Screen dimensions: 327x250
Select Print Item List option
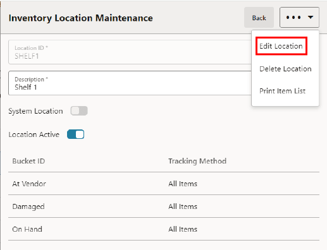click(x=282, y=91)
